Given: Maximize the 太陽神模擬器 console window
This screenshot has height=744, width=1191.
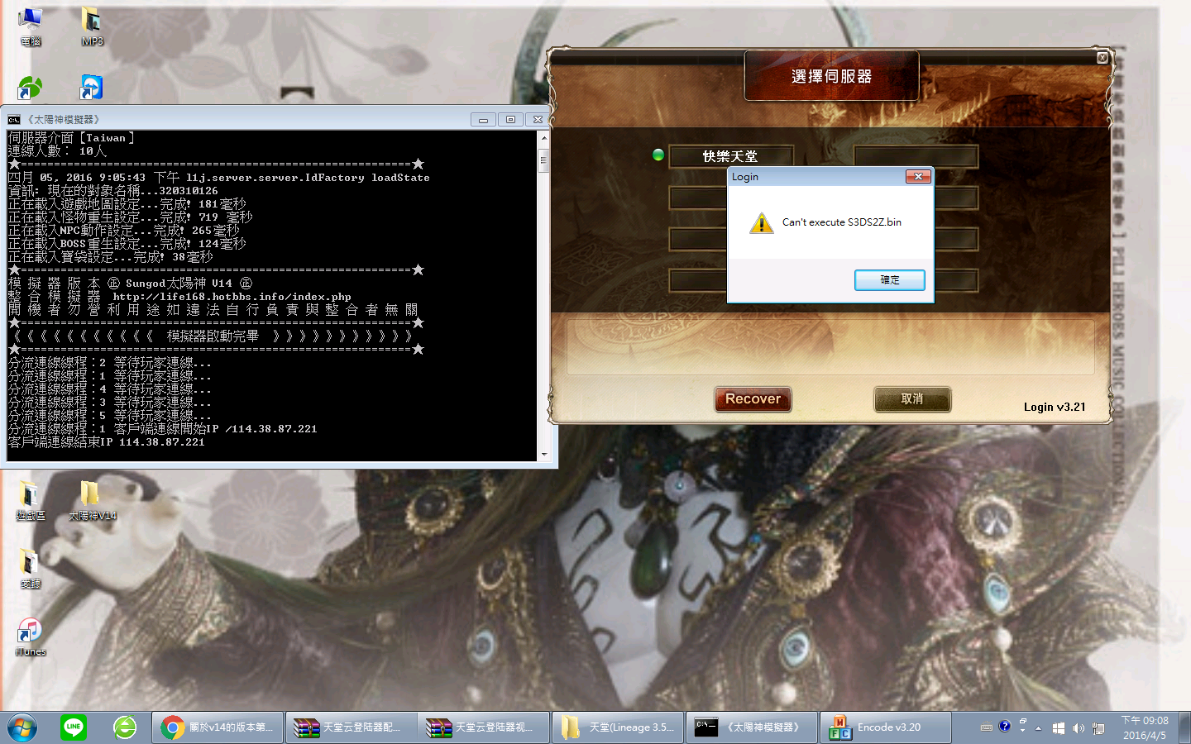Looking at the screenshot, I should point(510,120).
